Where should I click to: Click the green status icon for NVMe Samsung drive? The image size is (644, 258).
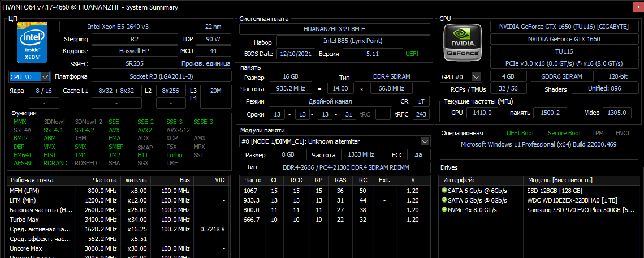tap(444, 209)
